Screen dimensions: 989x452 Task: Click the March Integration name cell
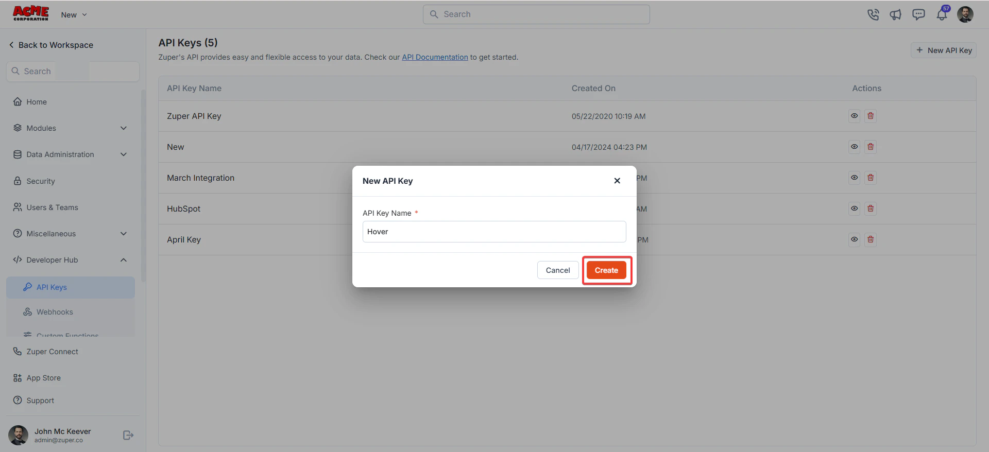click(200, 178)
